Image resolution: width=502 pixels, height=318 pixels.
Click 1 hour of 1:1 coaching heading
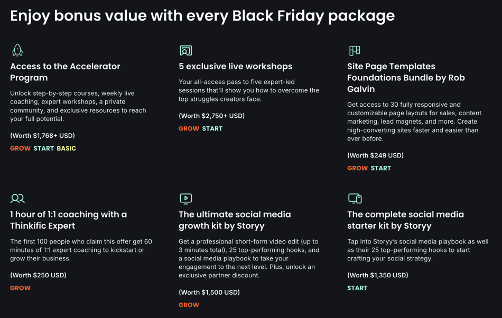pyautogui.click(x=68, y=220)
